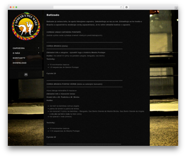The image size is (186, 157).
Task: Click 'Hrubé info o M. Pastinha a M. Bimba'
Action: [x=63, y=97]
